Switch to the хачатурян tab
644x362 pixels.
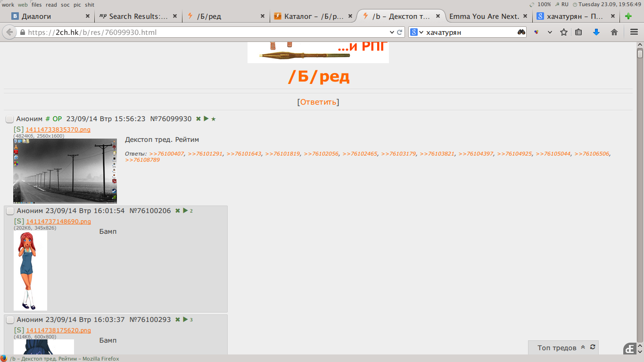(575, 16)
